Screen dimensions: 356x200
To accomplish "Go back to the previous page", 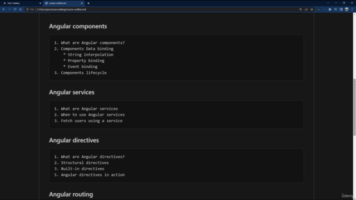I will point(4,9).
